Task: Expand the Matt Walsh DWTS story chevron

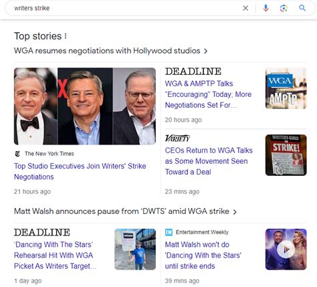Action: [x=235, y=211]
